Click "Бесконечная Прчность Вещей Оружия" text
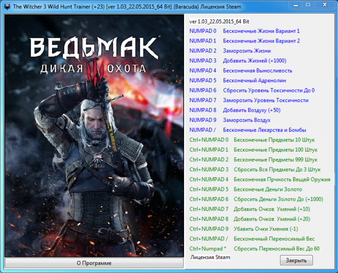Viewport: 338px width, 273px height. [282, 180]
